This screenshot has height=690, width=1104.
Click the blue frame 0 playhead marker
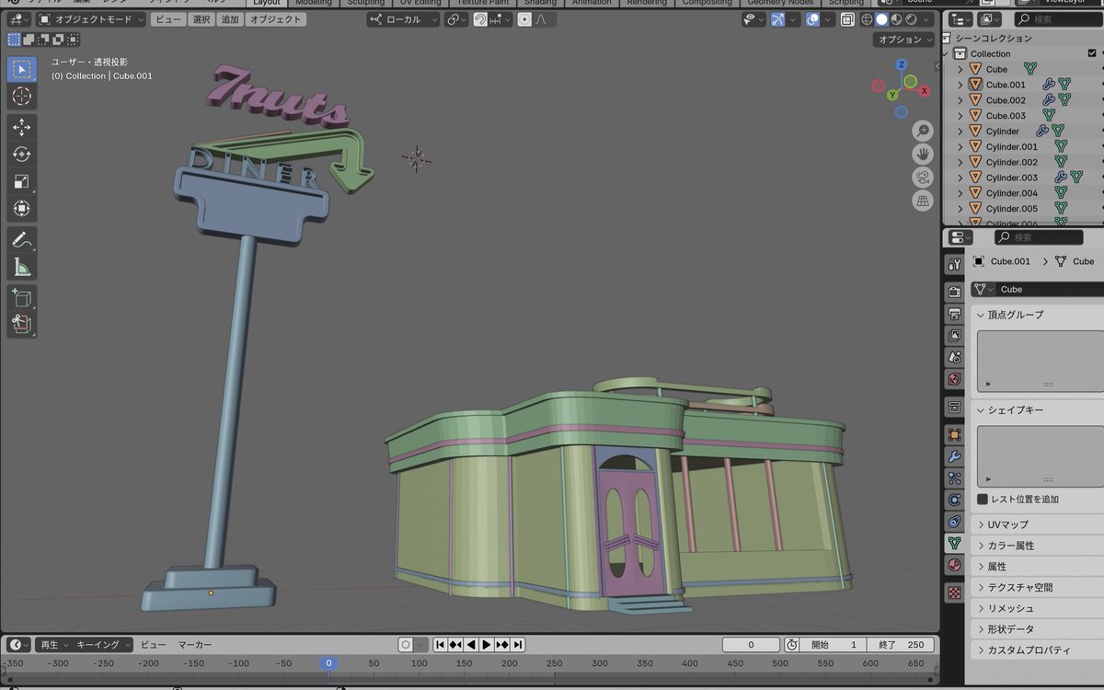point(328,662)
